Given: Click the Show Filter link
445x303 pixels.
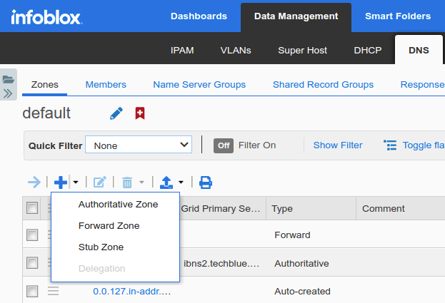Looking at the screenshot, I should pos(337,145).
